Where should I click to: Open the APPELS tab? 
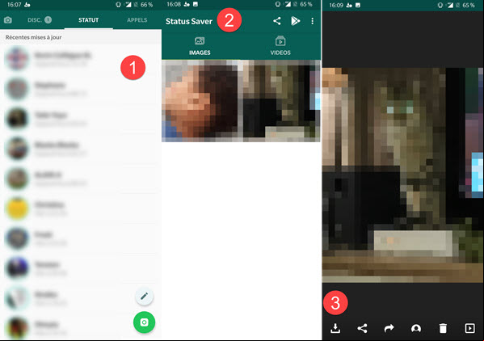[x=137, y=20]
